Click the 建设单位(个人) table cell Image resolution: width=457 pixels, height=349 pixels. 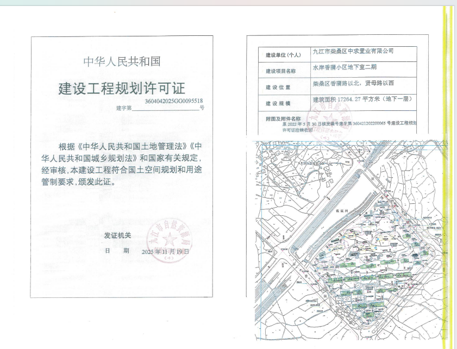283,55
